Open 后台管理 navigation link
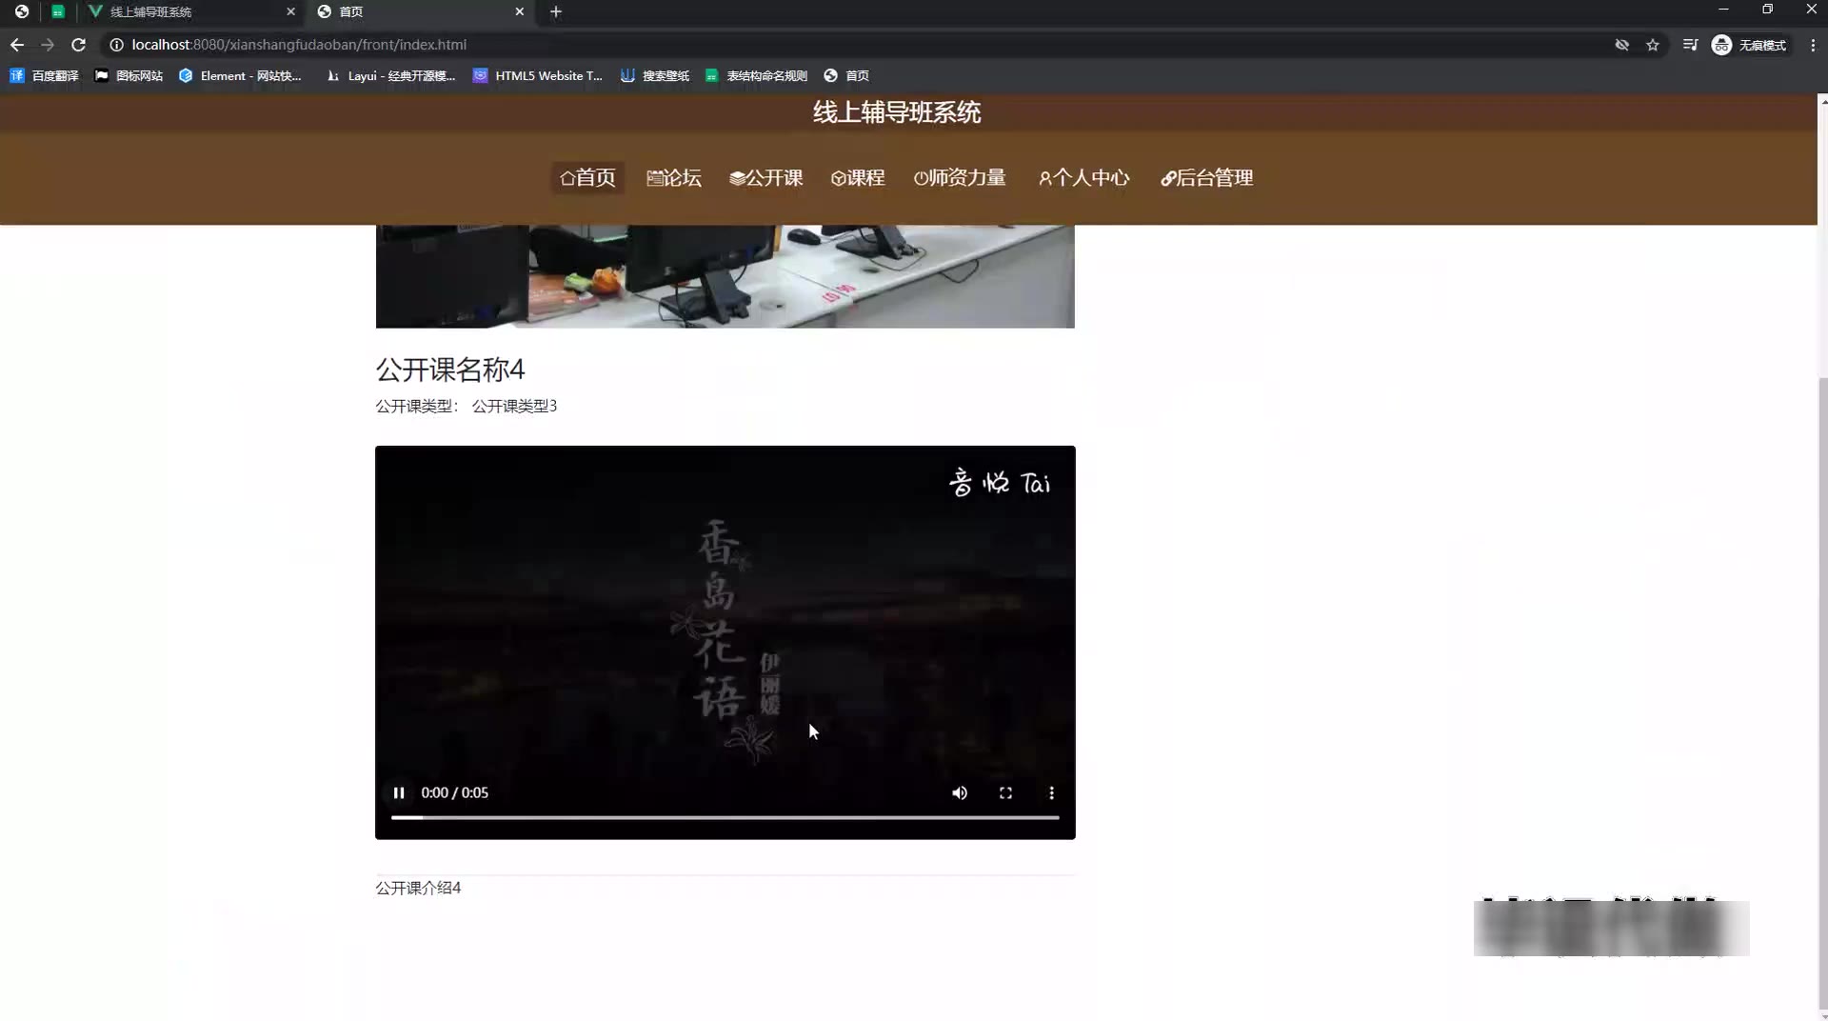The width and height of the screenshot is (1828, 1021). tap(1206, 178)
